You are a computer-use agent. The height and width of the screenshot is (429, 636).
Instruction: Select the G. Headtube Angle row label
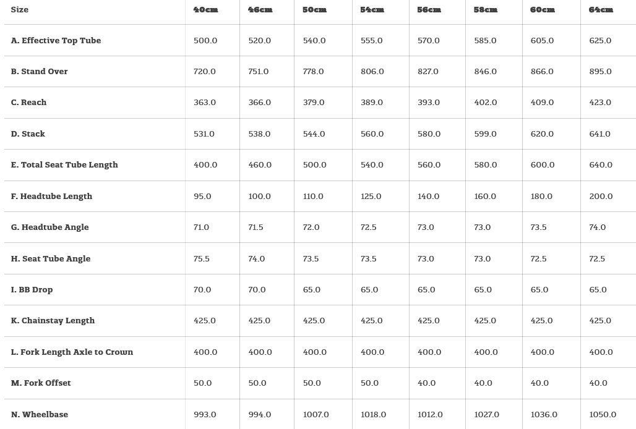tap(49, 227)
